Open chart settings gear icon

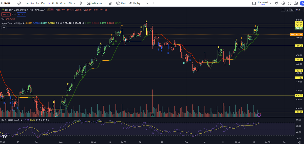click(x=283, y=3)
